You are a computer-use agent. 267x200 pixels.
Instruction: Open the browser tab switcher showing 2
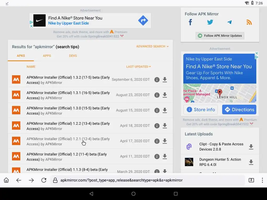click(x=251, y=180)
